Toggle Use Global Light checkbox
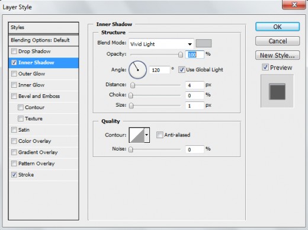Screen dimensions: 308x230 pyautogui.click(x=181, y=70)
